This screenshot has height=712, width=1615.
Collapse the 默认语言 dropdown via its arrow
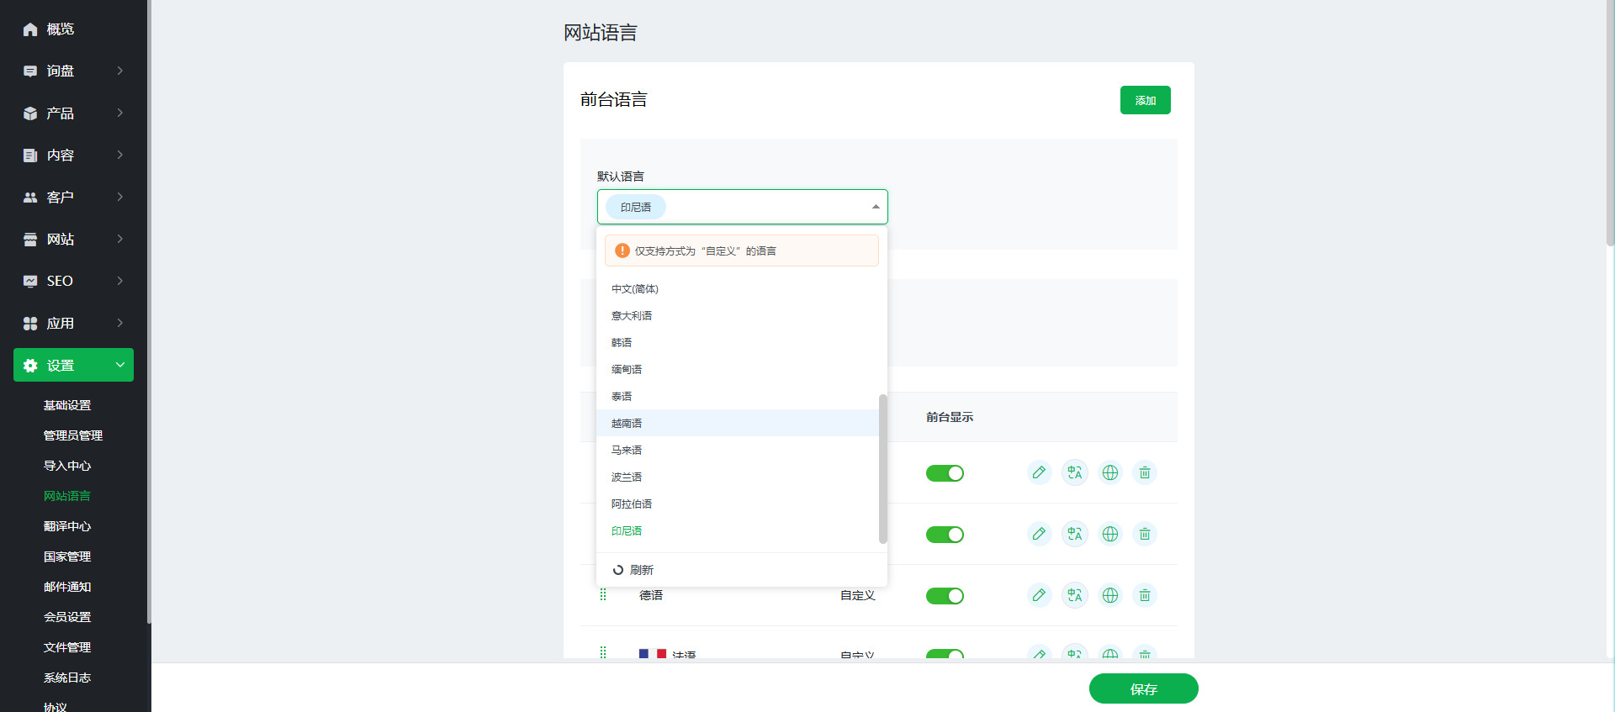click(875, 207)
